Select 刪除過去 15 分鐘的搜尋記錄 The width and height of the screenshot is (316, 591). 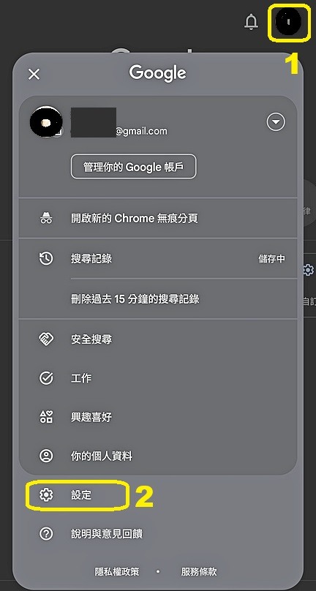[x=158, y=299]
